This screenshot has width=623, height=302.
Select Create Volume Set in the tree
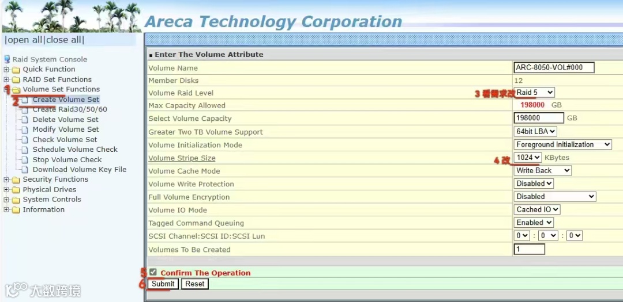pos(66,100)
